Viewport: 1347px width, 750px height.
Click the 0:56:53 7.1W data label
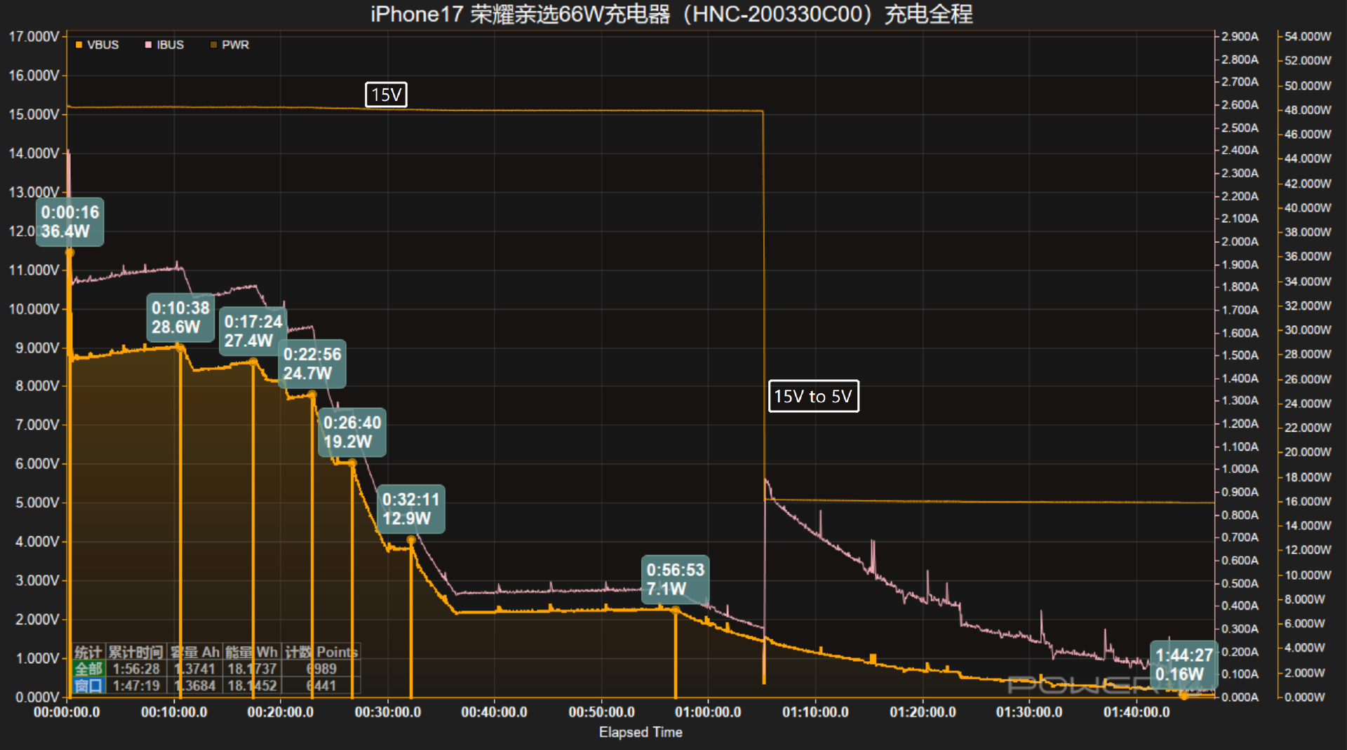pos(675,580)
